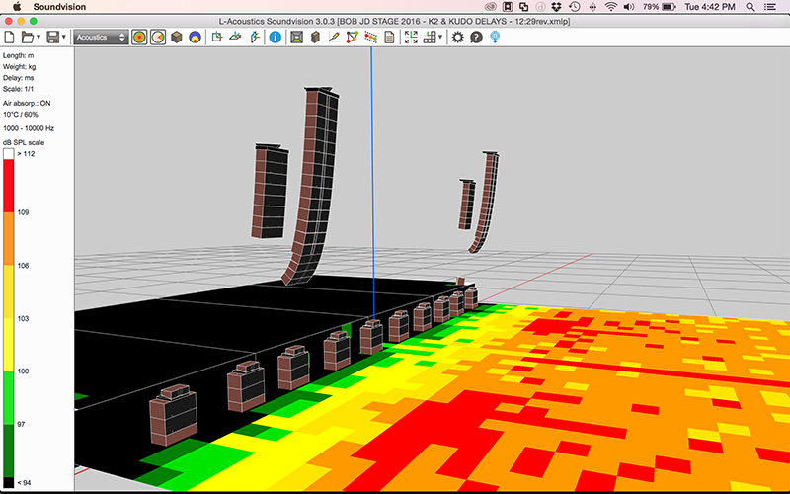Toggle SPL mapping display button
The height and width of the screenshot is (494, 790).
point(139,38)
